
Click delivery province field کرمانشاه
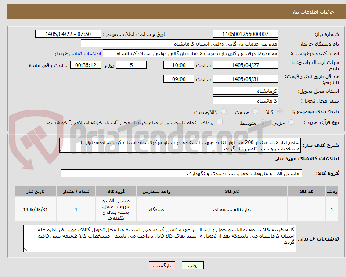pos(245,91)
